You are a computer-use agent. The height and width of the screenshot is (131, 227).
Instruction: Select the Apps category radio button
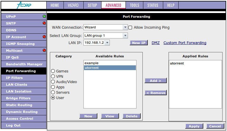point(53,87)
